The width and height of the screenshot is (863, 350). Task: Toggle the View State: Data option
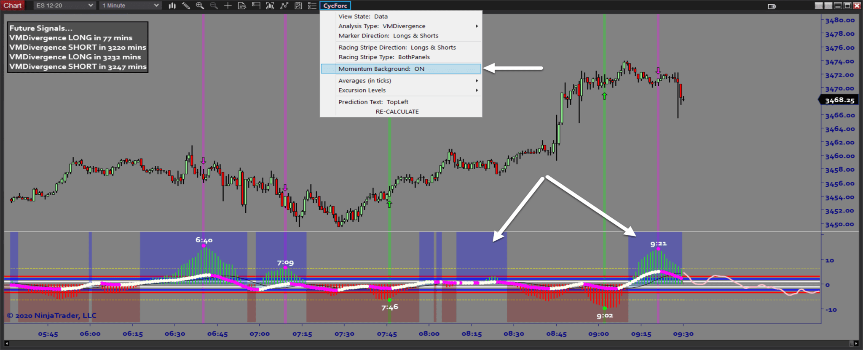coord(363,16)
